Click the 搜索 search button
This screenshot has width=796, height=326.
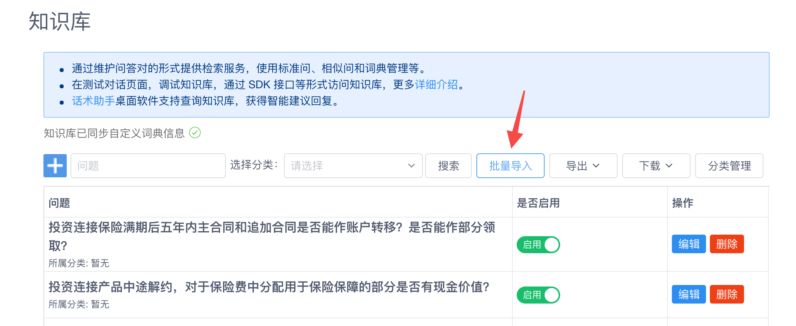click(448, 166)
